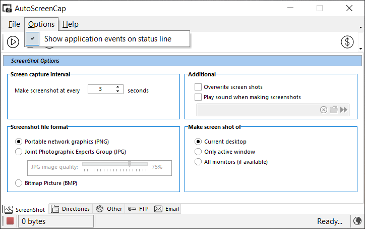Preview sound with fast-forward icon
The width and height of the screenshot is (365, 229).
click(x=344, y=110)
